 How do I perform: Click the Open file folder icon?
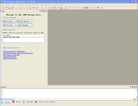[6, 8]
